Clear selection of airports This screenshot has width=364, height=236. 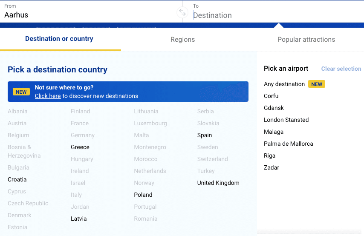click(341, 69)
